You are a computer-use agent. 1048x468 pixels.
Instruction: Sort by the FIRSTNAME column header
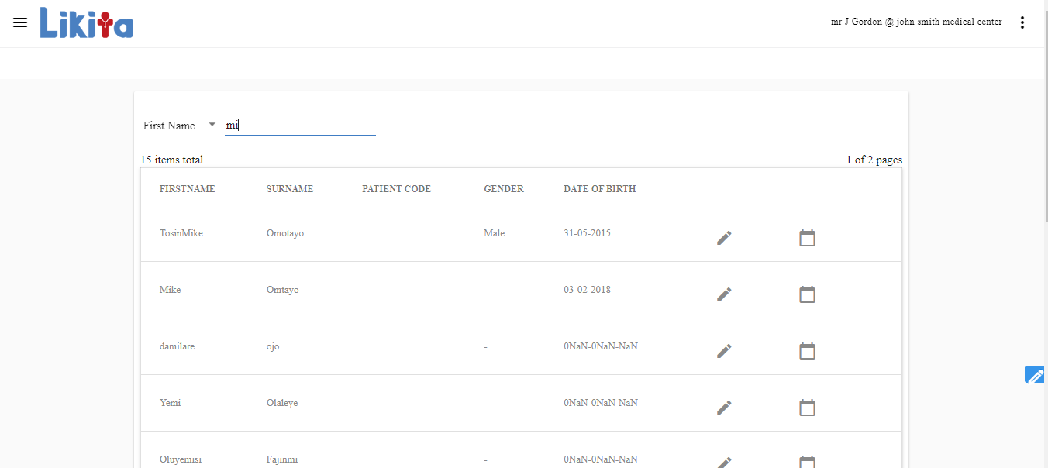tap(187, 189)
